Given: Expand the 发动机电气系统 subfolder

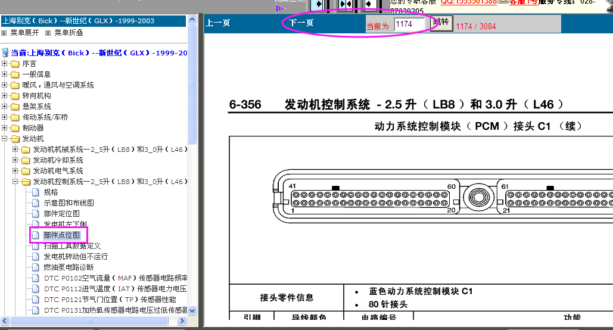Looking at the screenshot, I should point(15,171).
